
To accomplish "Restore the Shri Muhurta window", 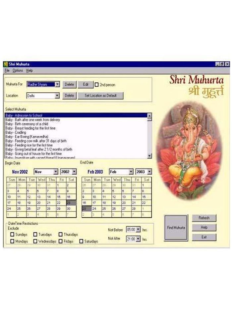I will coord(222,64).
